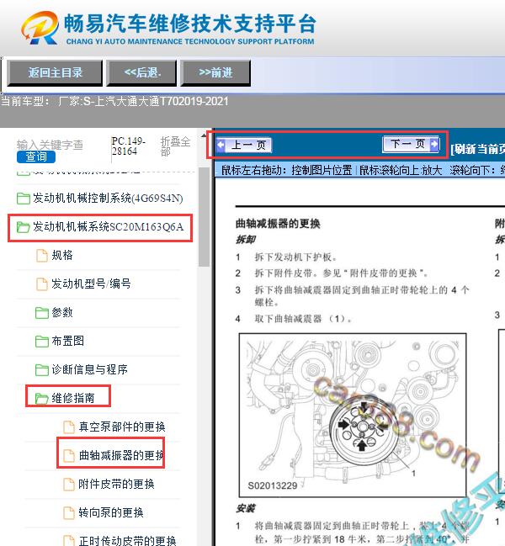Click the right arrow icon on 下一页
The width and height of the screenshot is (505, 546).
pyautogui.click(x=434, y=144)
